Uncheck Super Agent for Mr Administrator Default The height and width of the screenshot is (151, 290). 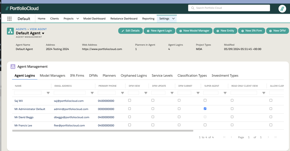(x=205, y=109)
